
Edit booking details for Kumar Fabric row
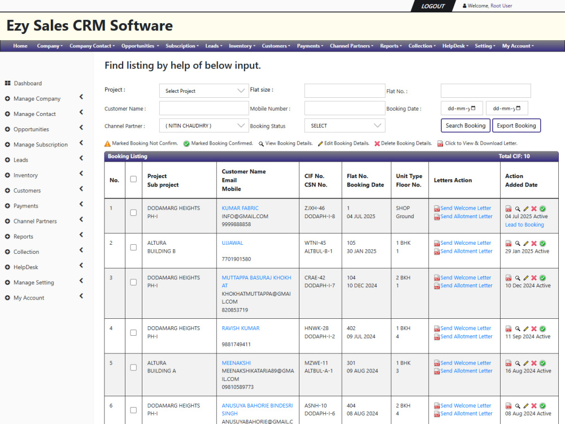click(x=525, y=209)
